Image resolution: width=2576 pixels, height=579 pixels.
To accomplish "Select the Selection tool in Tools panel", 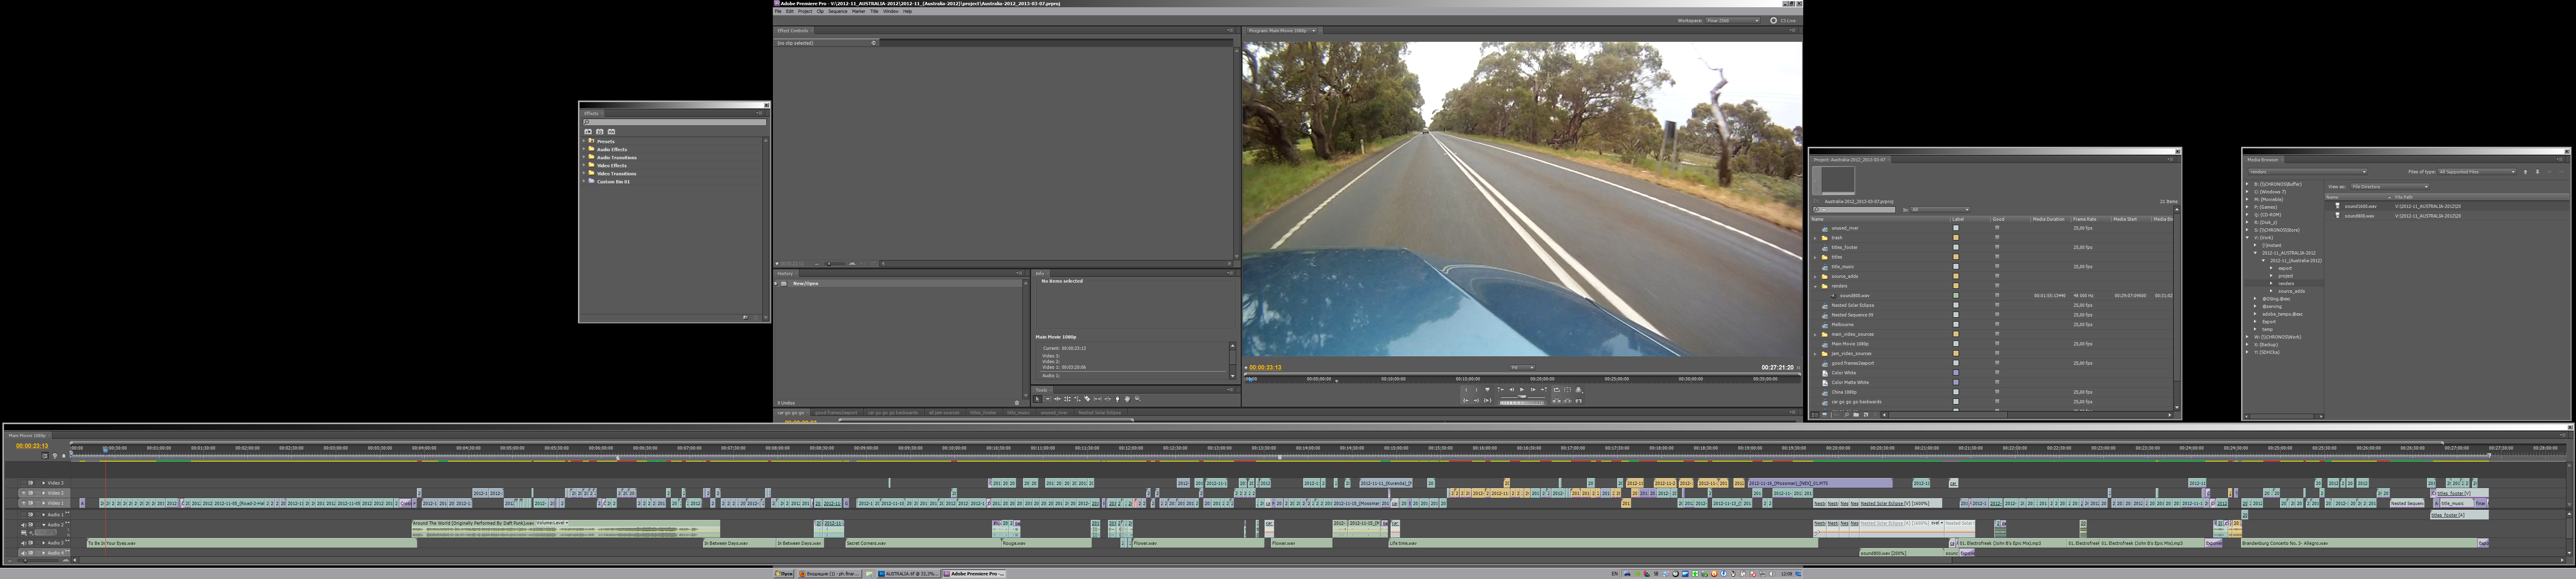I will 1037,399.
